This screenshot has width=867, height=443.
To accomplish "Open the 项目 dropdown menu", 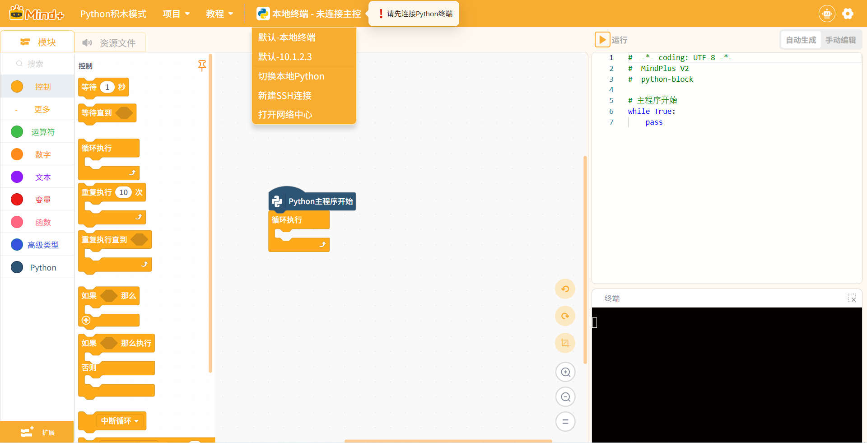I will 176,14.
